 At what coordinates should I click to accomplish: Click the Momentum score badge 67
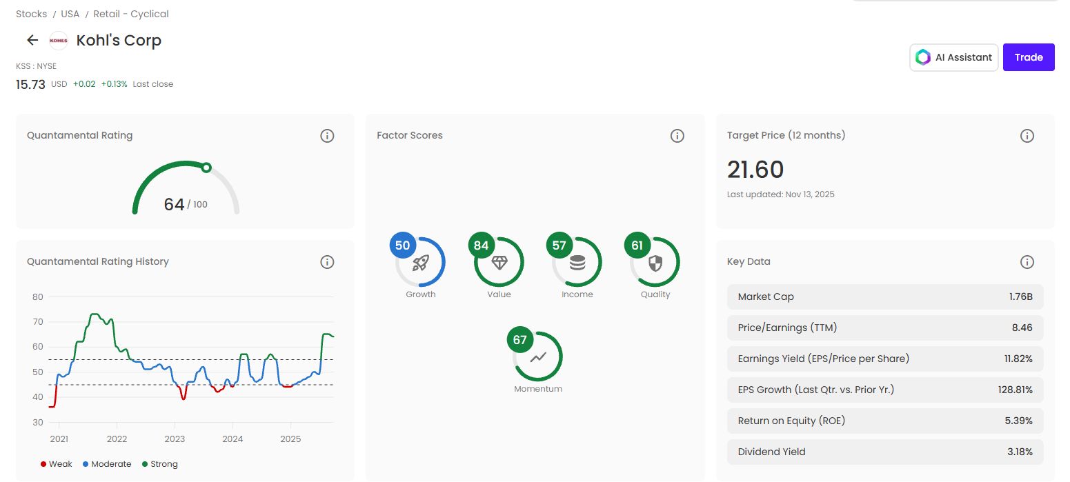pyautogui.click(x=519, y=340)
